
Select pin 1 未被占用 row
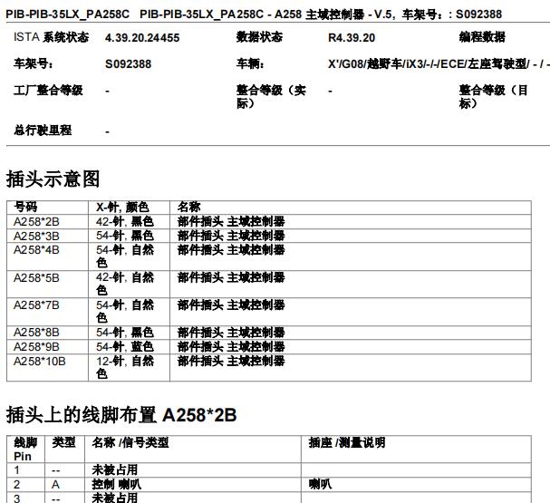[x=269, y=470]
